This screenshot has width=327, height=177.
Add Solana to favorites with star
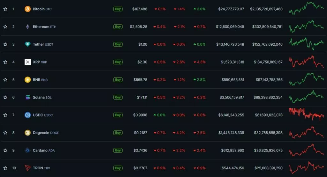(5, 97)
